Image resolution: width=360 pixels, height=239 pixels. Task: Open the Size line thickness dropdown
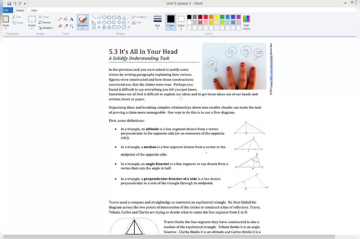click(x=158, y=22)
